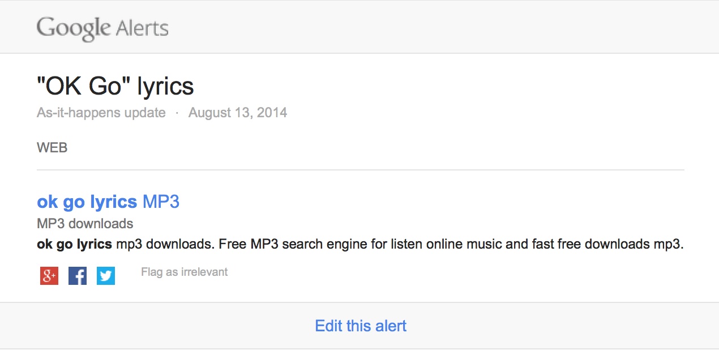Open the "Edit this alert" link
The image size is (719, 350).
pyautogui.click(x=361, y=326)
